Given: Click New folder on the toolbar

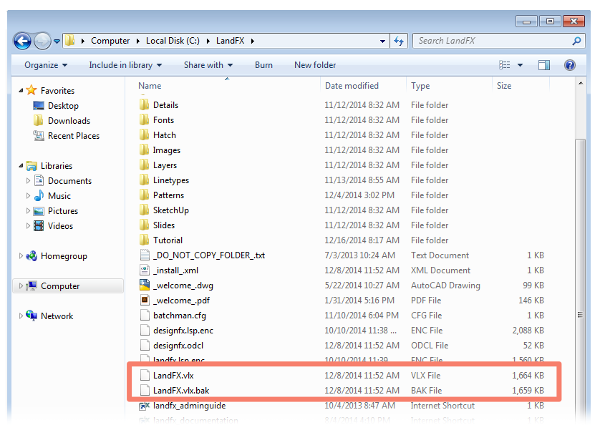Looking at the screenshot, I should click(314, 64).
